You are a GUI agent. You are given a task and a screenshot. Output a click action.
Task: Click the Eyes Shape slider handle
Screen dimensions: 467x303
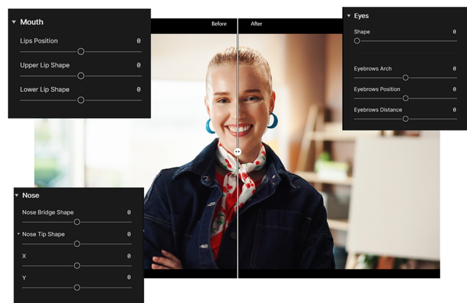357,41
